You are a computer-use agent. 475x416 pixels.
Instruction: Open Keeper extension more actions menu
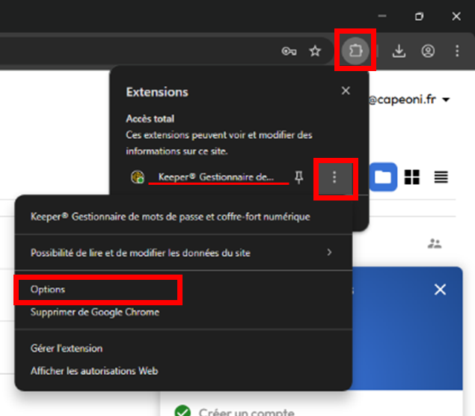(334, 177)
